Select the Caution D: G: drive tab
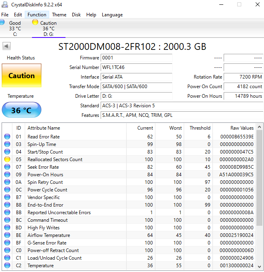The width and height of the screenshot is (264, 272). coord(48,28)
